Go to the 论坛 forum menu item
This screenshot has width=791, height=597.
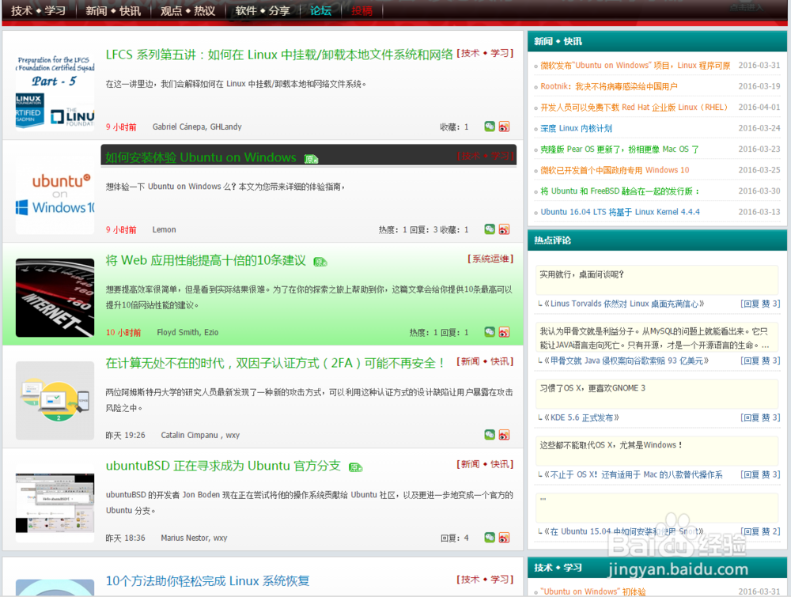point(320,10)
